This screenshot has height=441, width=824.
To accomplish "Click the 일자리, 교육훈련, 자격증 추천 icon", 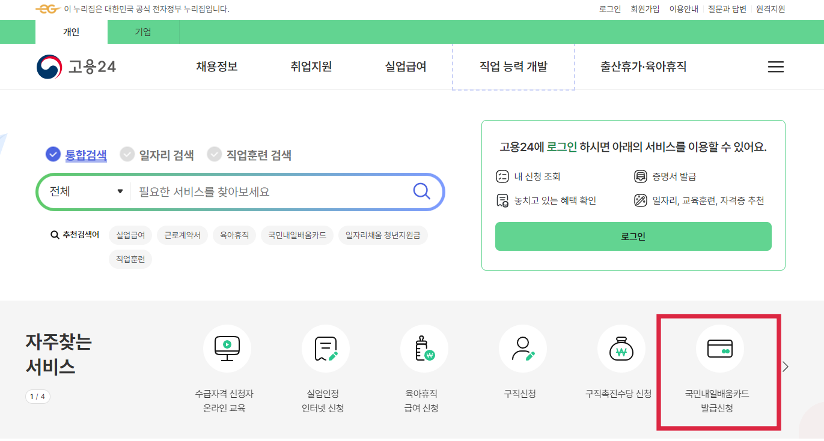I will (641, 200).
